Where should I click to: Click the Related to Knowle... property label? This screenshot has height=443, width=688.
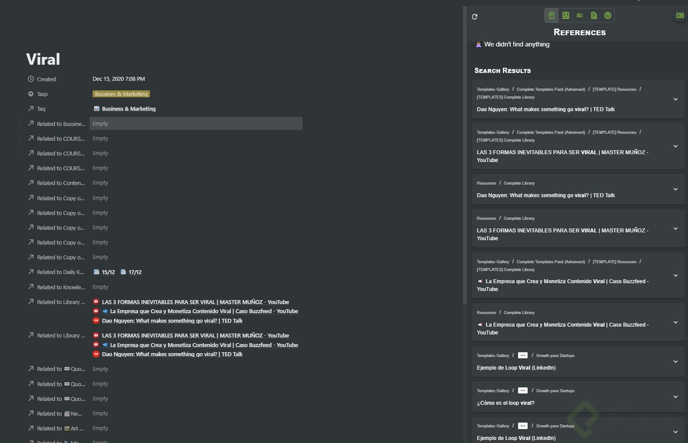(x=60, y=287)
